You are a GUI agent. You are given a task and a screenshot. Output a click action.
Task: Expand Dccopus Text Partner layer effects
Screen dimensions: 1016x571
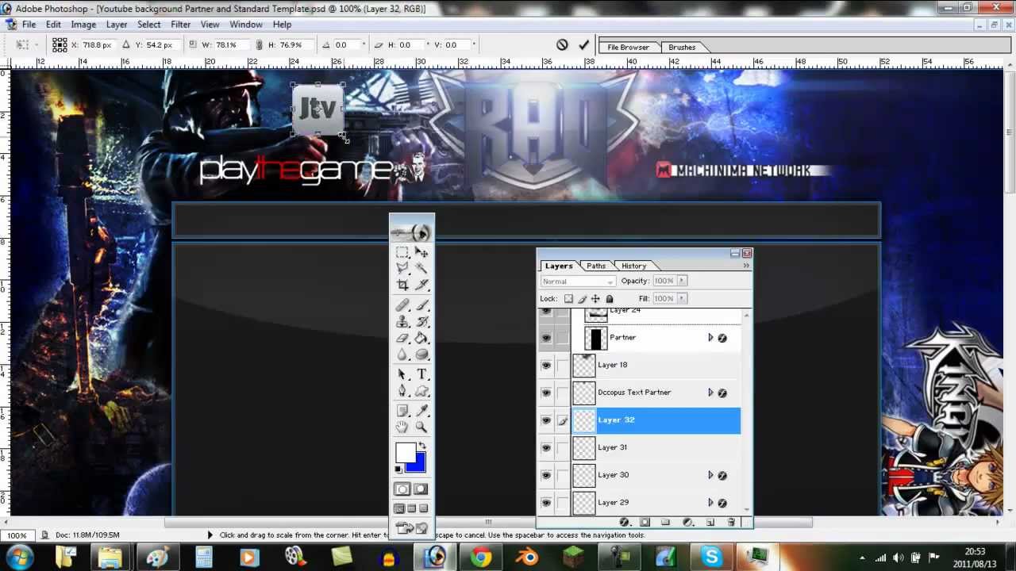click(x=710, y=393)
